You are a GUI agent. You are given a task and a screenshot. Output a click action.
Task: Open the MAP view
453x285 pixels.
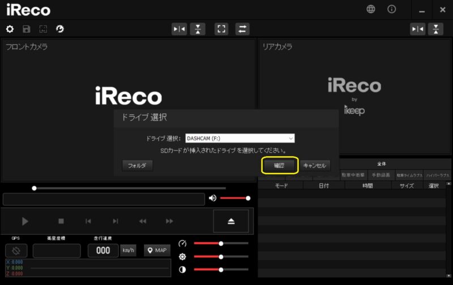pos(157,251)
